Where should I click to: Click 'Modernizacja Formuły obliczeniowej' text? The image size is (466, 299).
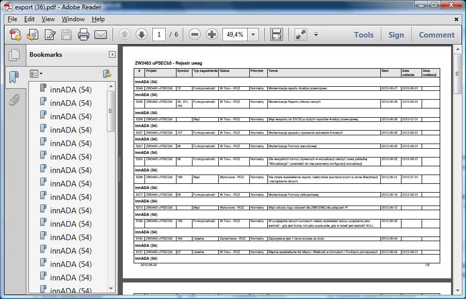[x=294, y=195]
